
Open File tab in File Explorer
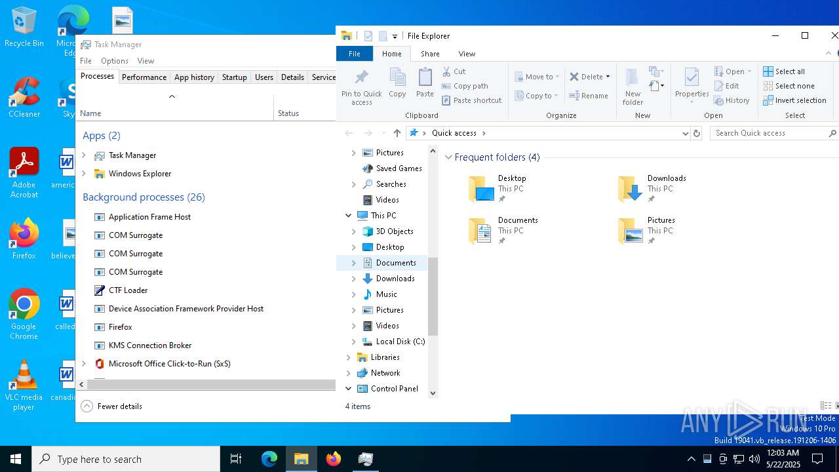pos(355,54)
